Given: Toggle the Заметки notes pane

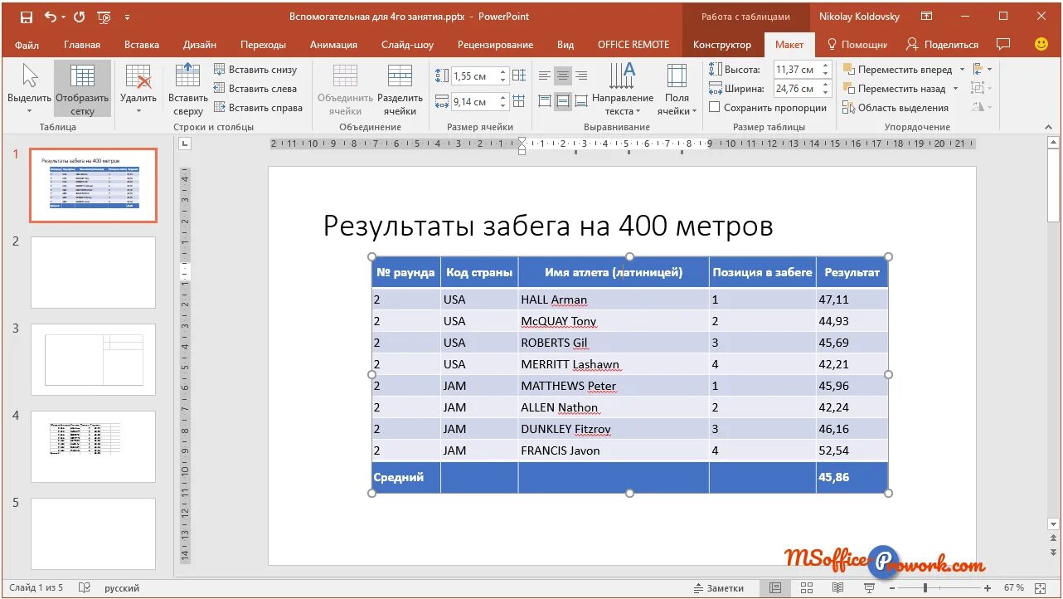Looking at the screenshot, I should pyautogui.click(x=719, y=587).
